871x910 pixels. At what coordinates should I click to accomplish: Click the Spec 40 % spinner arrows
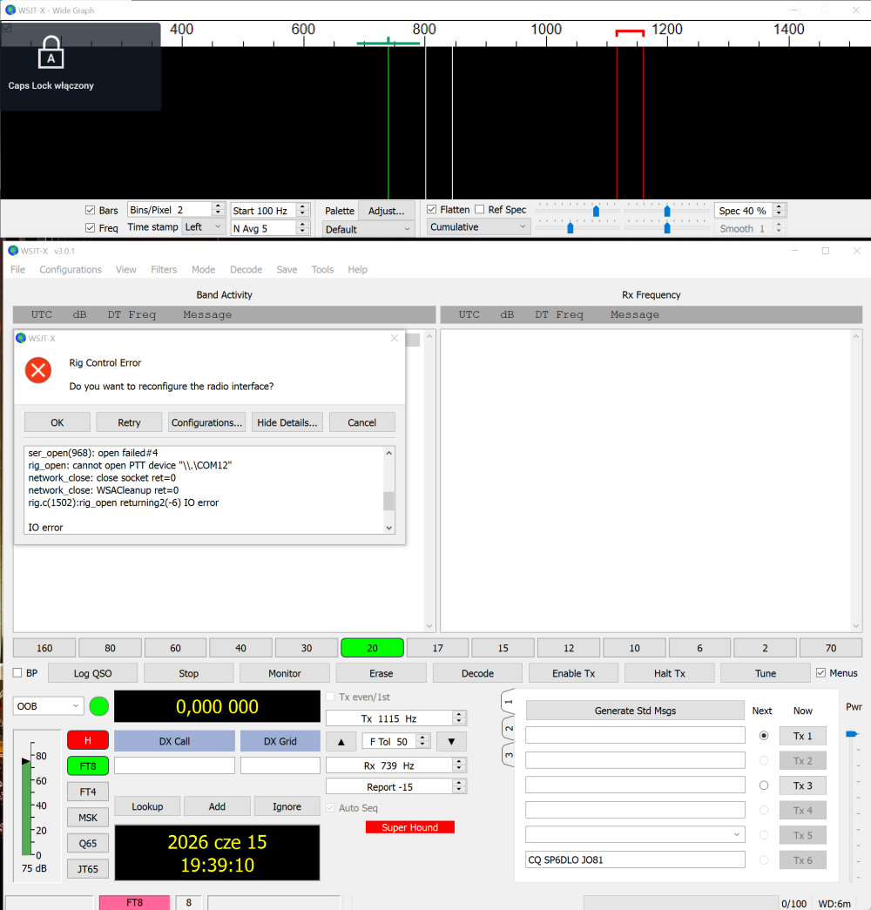780,210
